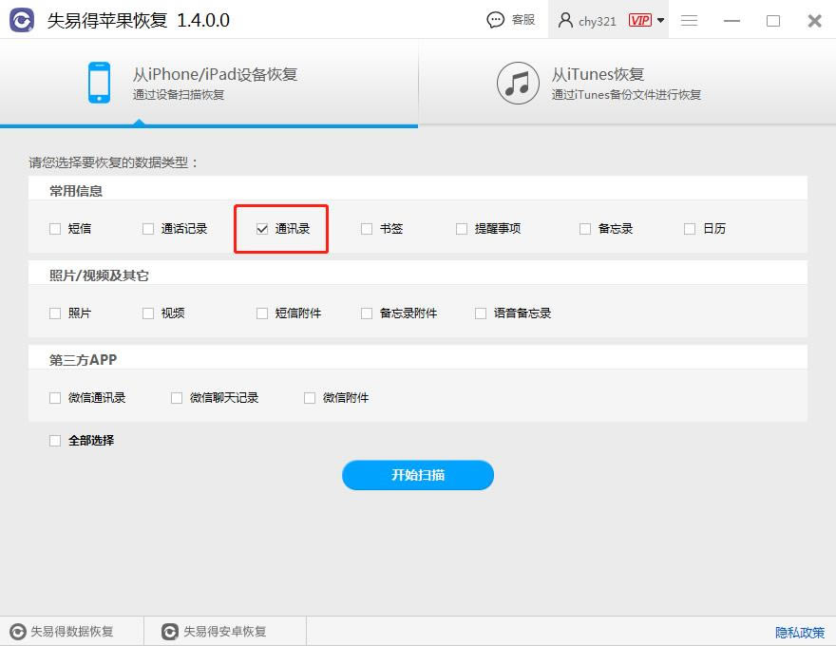Open customer service chat bubble icon
836x646 pixels.
(x=495, y=20)
